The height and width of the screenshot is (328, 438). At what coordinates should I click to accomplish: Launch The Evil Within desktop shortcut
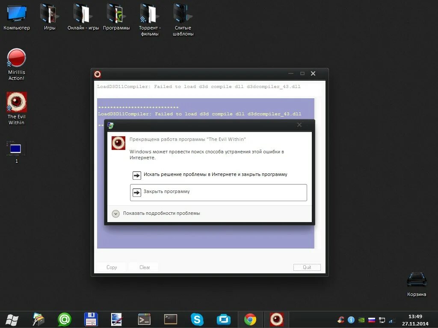point(17,108)
